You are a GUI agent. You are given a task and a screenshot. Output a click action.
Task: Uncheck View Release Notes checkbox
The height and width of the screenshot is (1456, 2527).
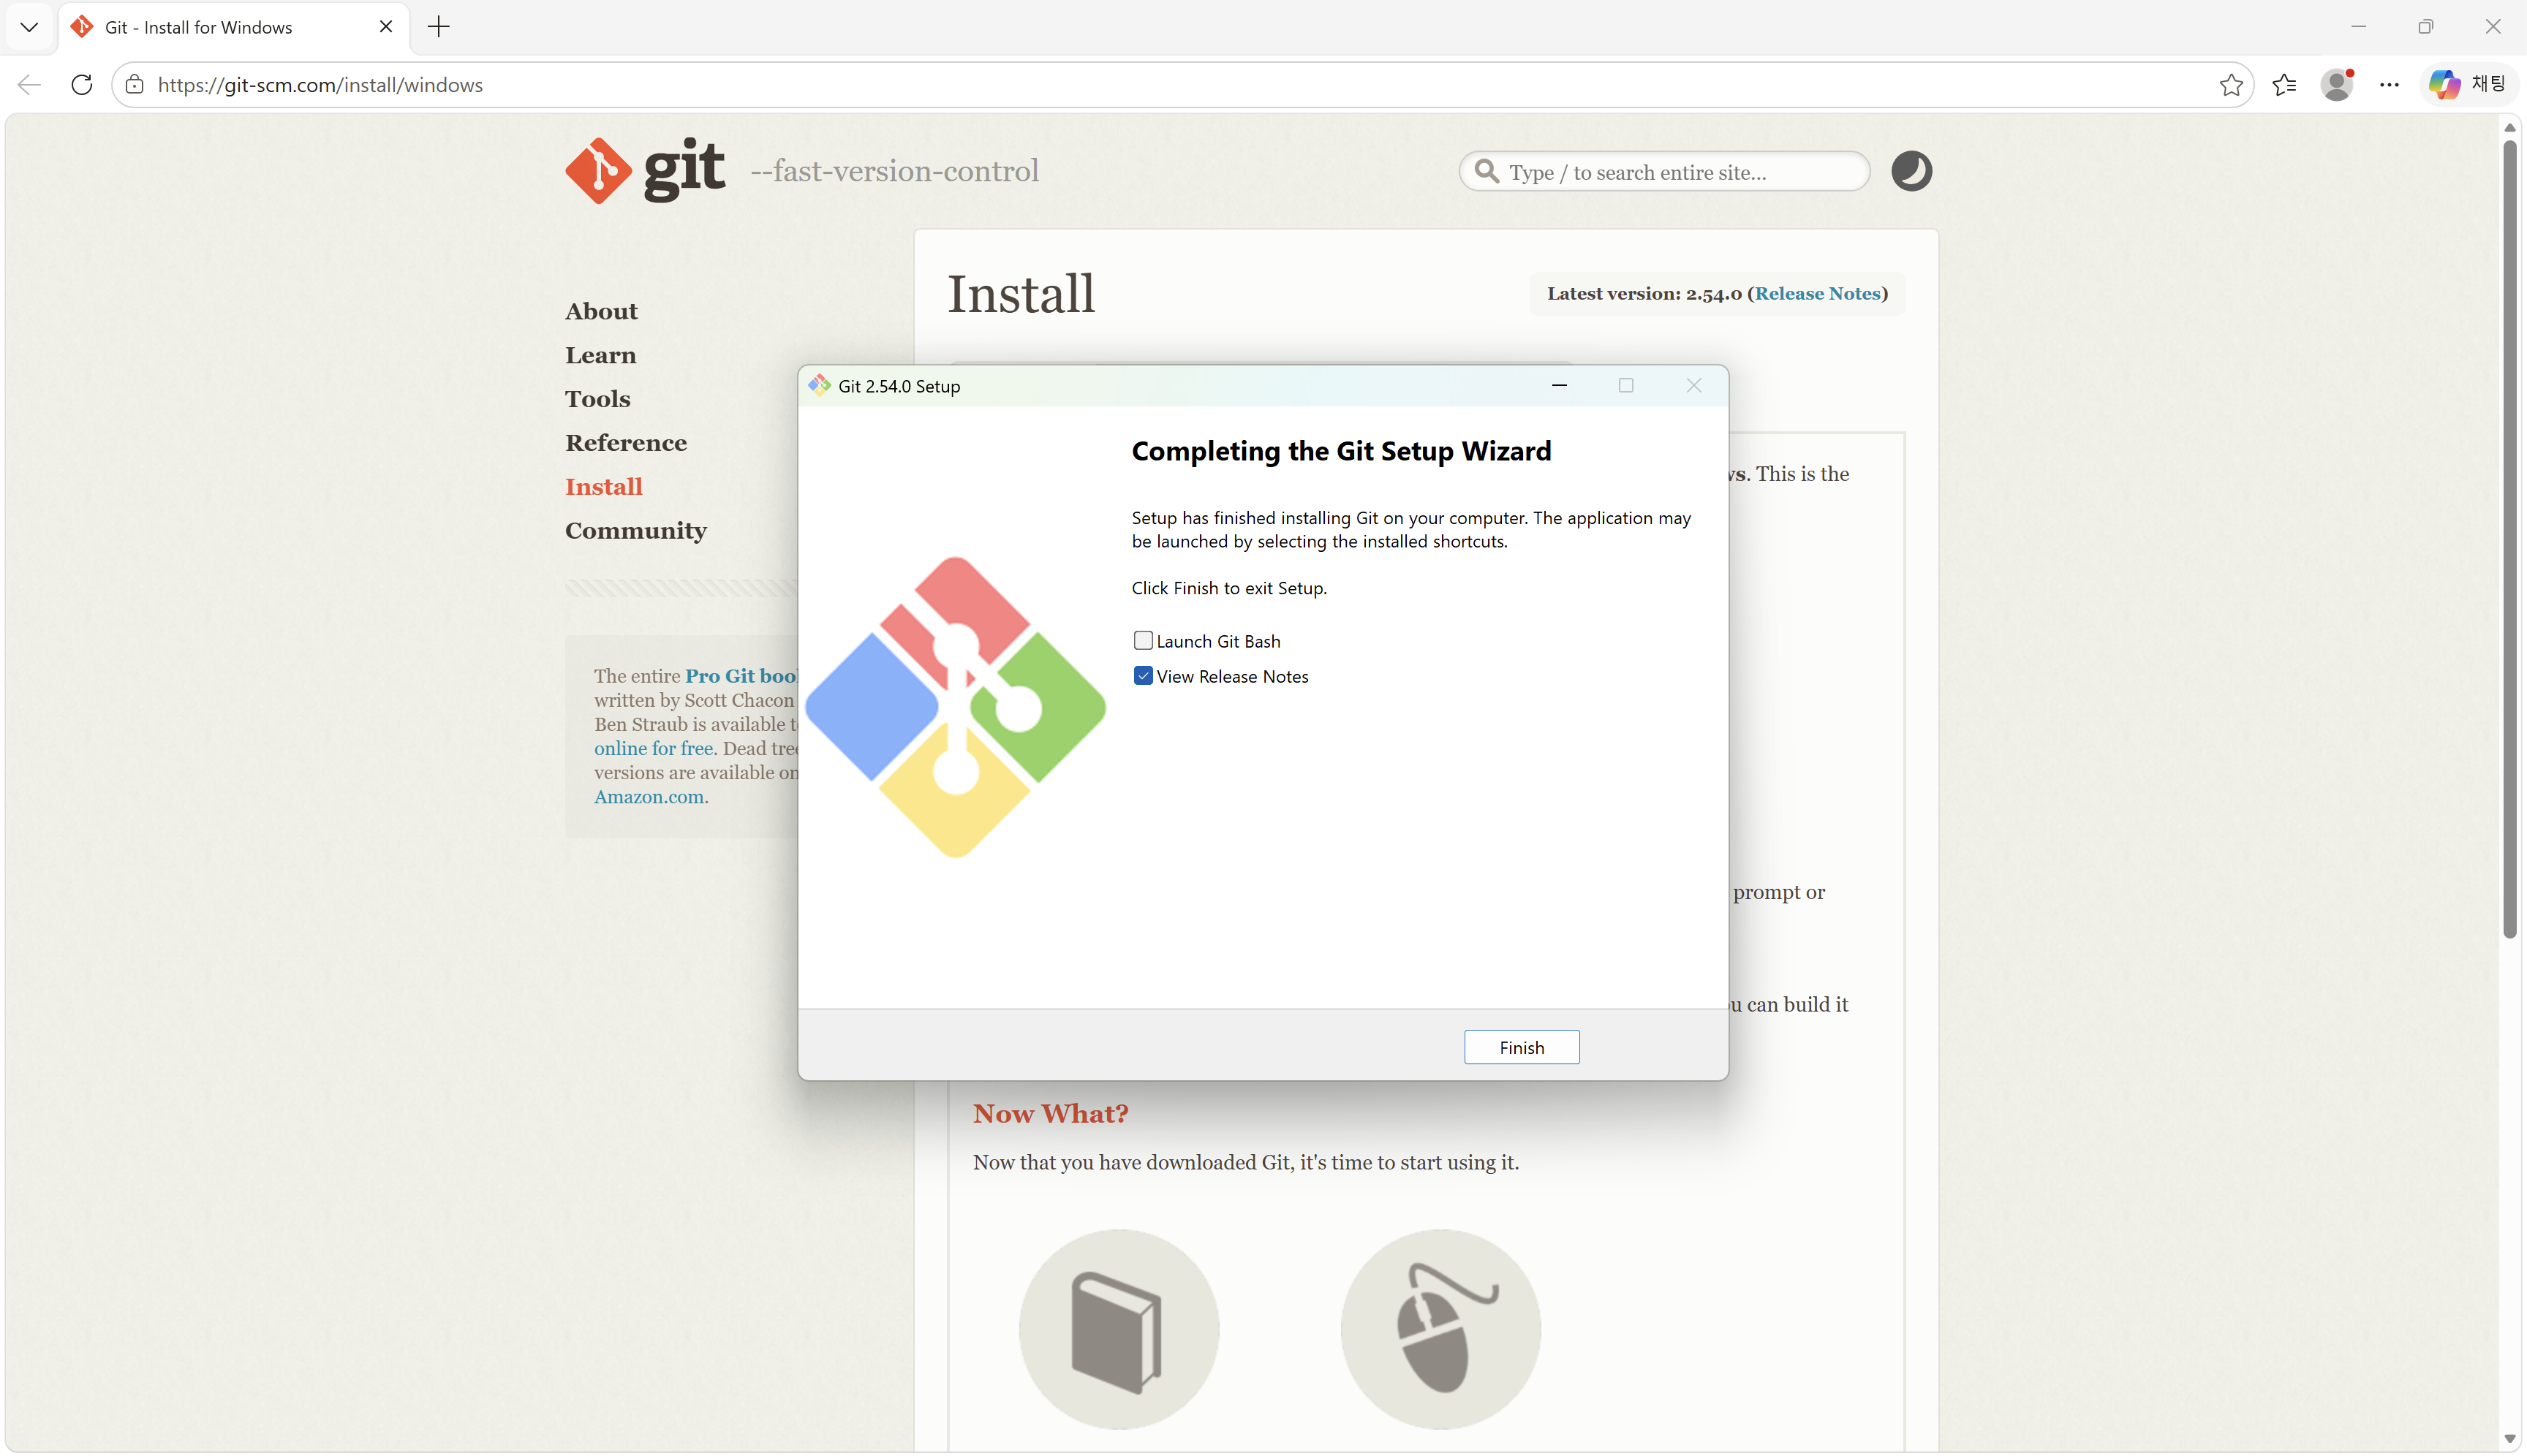[x=1142, y=676]
